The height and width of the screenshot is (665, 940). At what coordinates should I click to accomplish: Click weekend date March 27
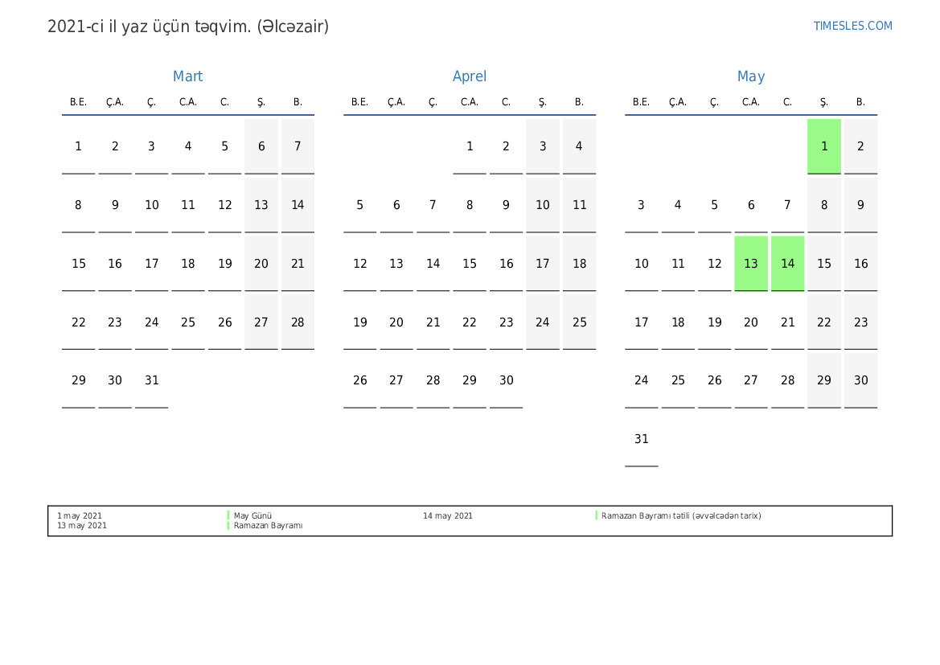[x=261, y=322]
